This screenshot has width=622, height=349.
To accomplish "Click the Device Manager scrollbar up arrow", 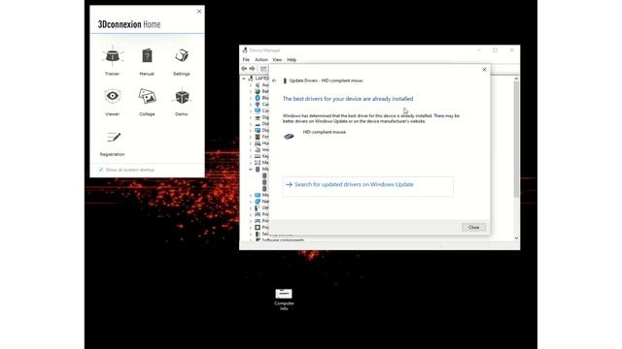I will point(516,79).
